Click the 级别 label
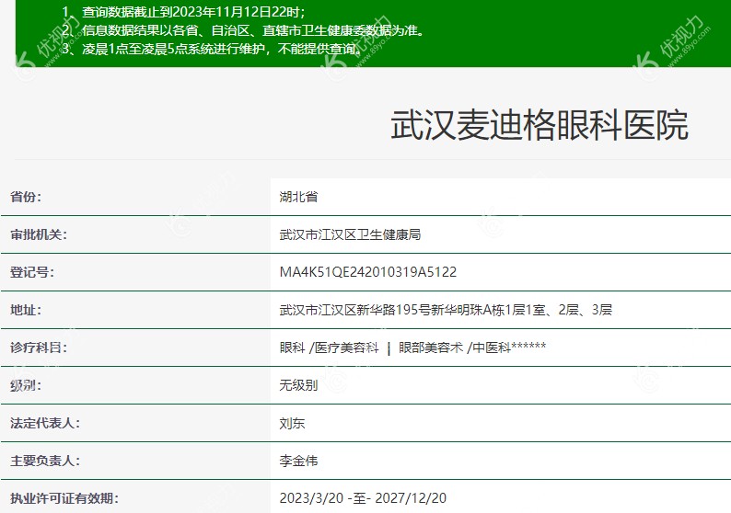 [26, 385]
